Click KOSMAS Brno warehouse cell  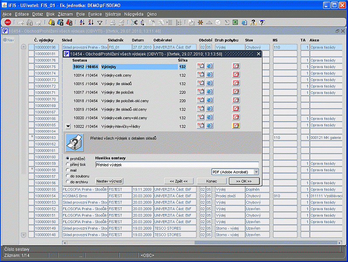coord(85,196)
